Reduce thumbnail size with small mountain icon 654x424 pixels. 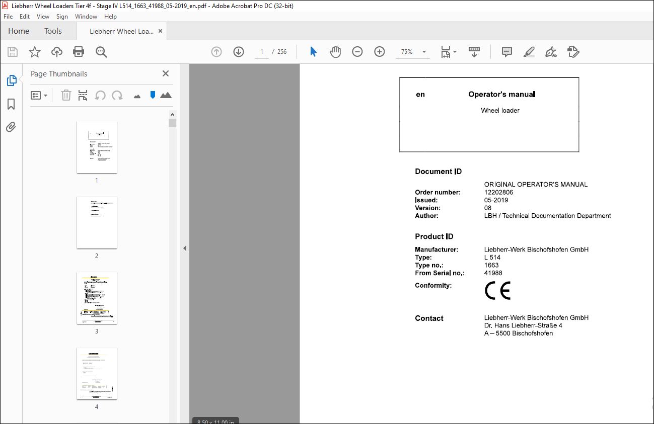tap(137, 96)
